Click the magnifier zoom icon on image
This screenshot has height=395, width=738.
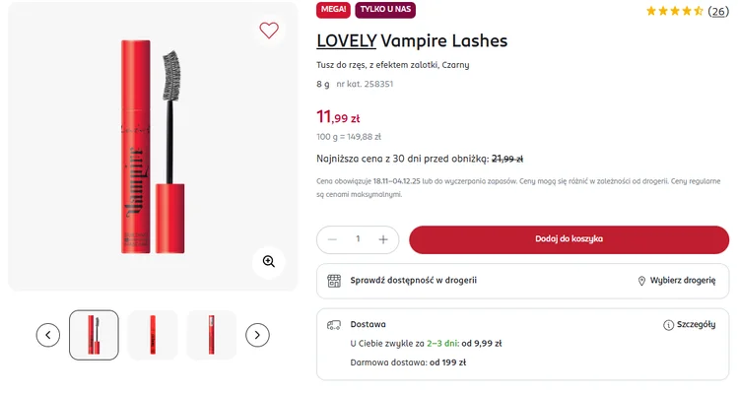[268, 261]
